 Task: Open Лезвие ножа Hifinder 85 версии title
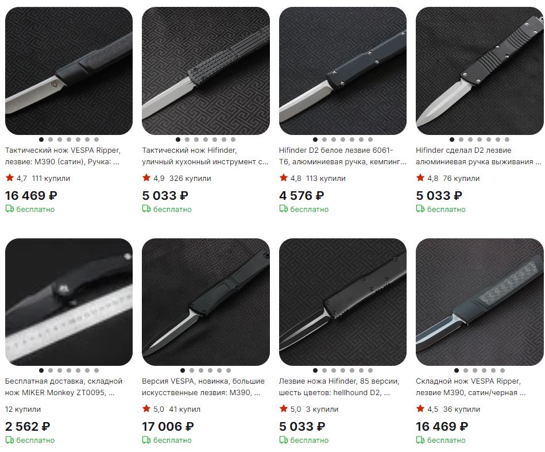point(339,387)
